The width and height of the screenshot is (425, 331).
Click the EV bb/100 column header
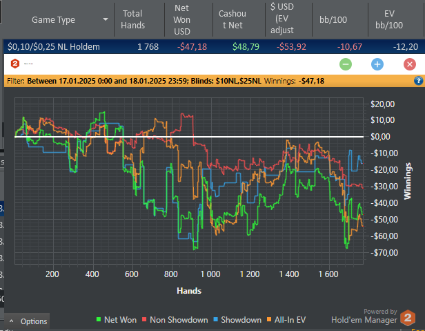395,19
